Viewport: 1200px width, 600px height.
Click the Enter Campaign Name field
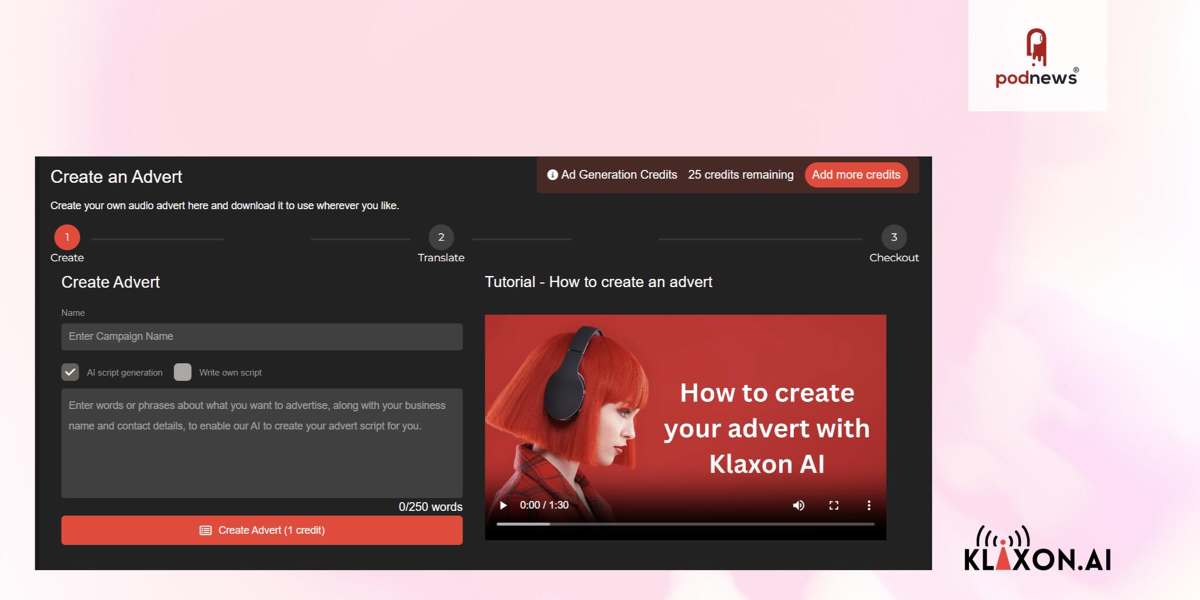[262, 337]
